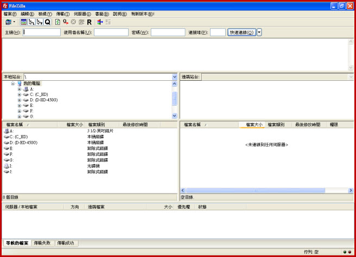Open the Site Manager icon

click(8, 22)
